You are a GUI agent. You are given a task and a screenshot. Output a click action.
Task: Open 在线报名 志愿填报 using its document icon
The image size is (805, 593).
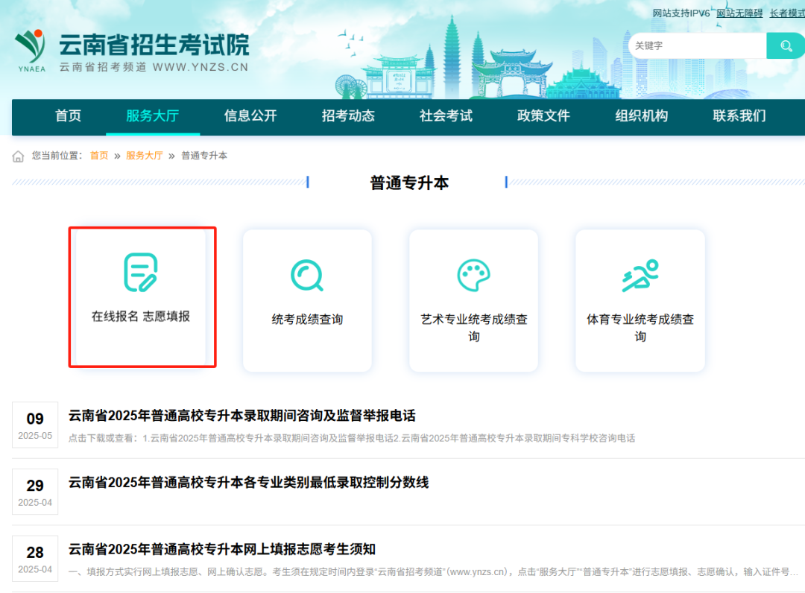(x=142, y=274)
